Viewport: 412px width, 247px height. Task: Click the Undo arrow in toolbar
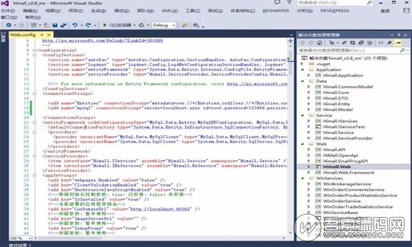75,25
